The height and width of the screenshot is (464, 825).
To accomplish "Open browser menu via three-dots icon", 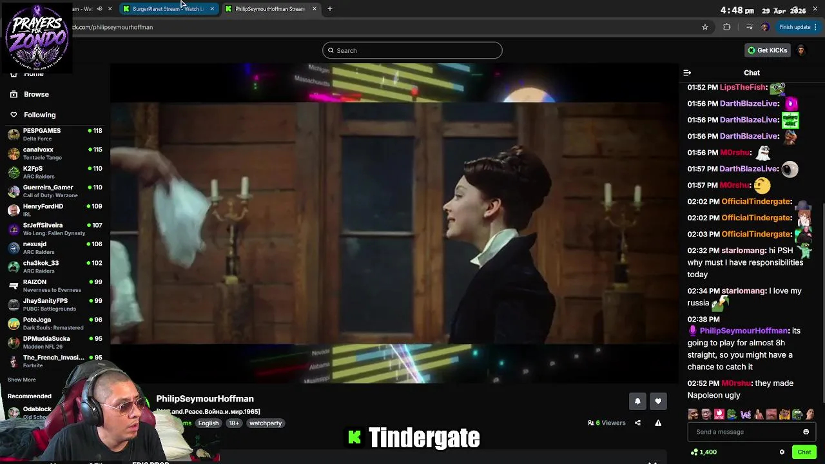I will click(815, 27).
